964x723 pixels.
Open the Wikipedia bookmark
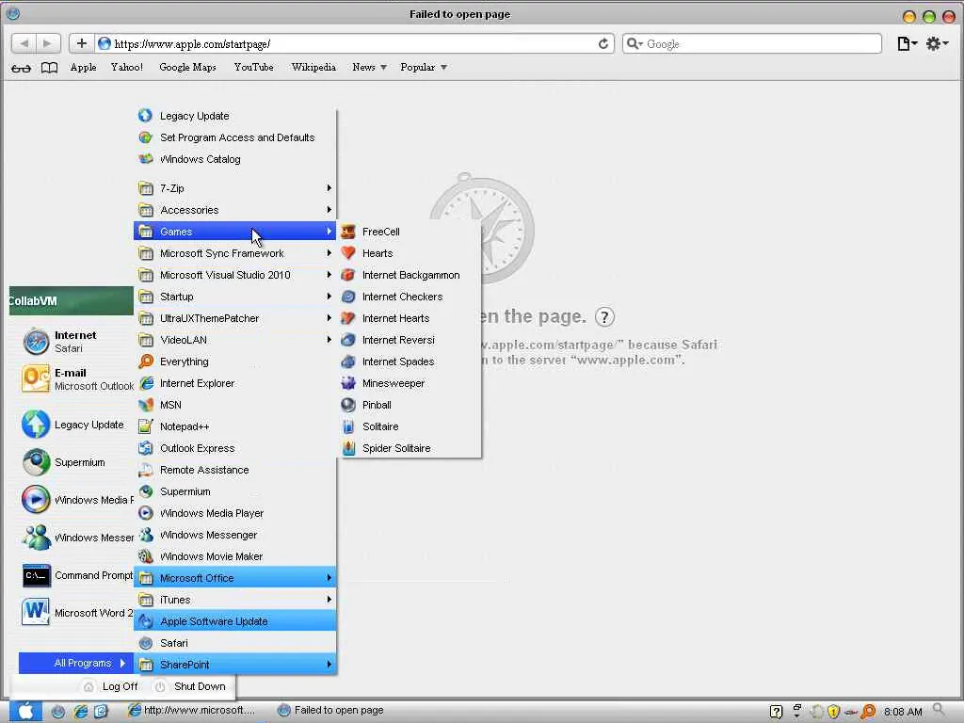click(313, 67)
